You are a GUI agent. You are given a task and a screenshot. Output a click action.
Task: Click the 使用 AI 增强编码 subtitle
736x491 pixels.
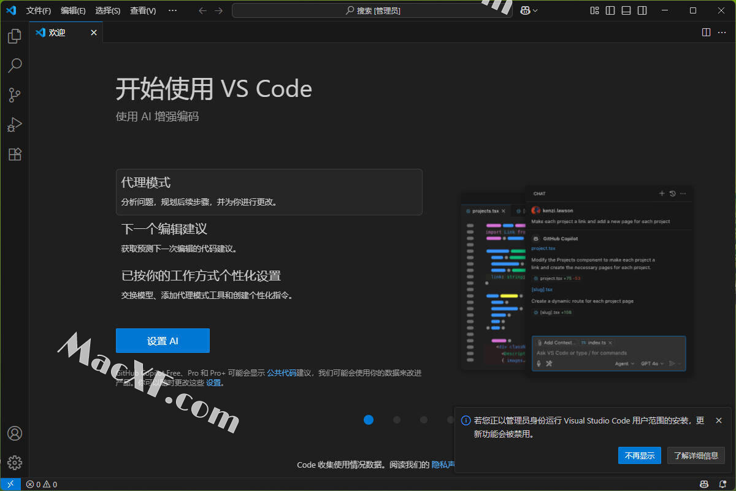pos(157,117)
